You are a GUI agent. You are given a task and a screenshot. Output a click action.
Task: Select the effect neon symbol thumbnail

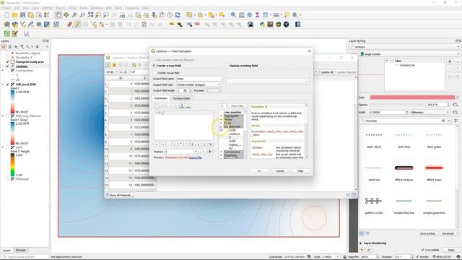pyautogui.click(x=434, y=168)
